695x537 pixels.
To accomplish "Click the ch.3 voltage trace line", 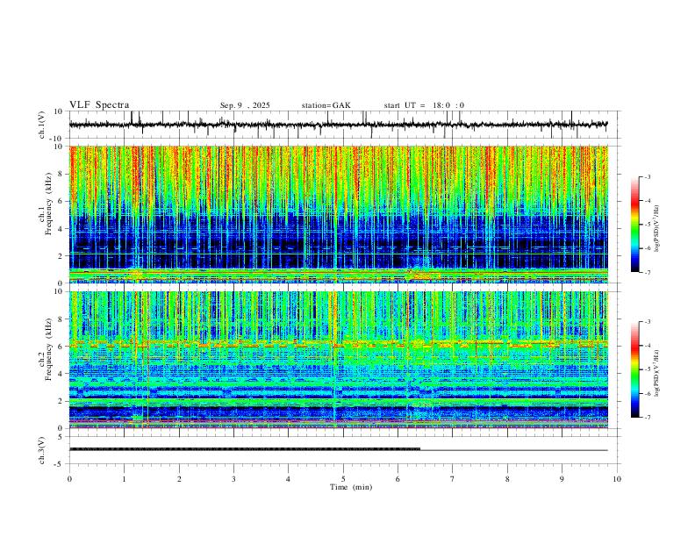I will pos(339,449).
